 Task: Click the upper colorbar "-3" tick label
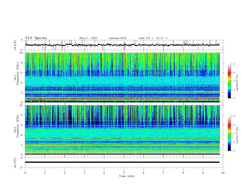[x=234, y=64]
